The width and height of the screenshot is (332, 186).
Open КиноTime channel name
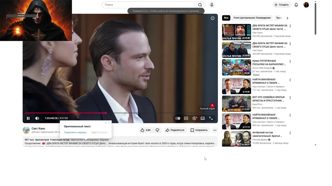tap(257, 104)
